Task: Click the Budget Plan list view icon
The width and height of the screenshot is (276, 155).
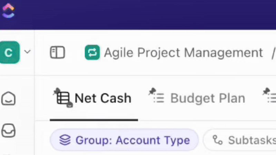Action: point(159,98)
